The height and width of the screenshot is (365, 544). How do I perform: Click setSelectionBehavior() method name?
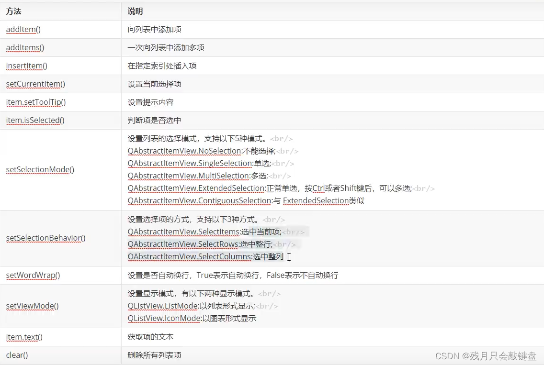[x=46, y=238]
